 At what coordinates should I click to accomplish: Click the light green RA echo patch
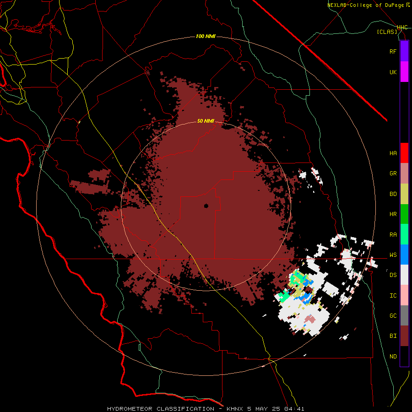coord(283,296)
